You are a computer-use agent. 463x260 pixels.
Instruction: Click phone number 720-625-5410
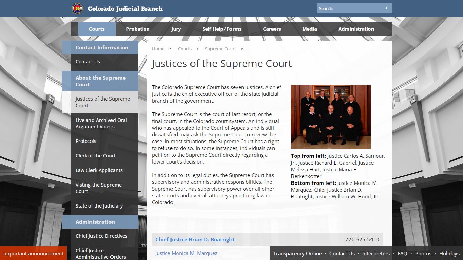(x=362, y=239)
